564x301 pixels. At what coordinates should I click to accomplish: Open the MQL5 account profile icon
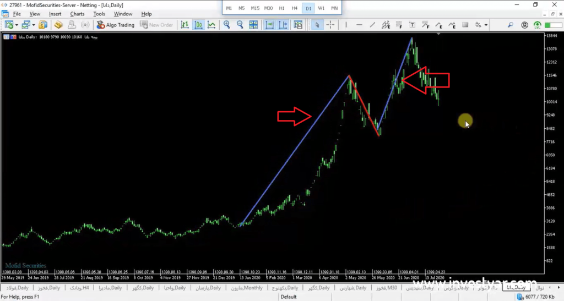pos(524,25)
